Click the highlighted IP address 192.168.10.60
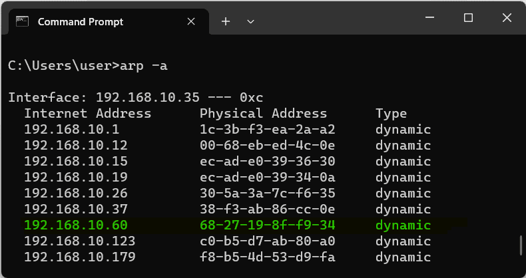 (x=75, y=225)
